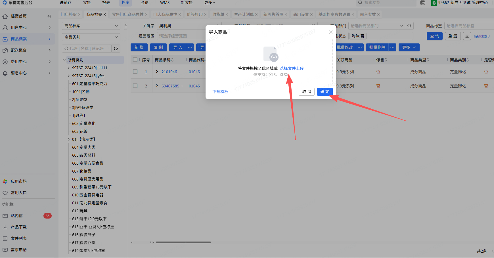Sort by 停售 column

pyautogui.click(x=386, y=60)
